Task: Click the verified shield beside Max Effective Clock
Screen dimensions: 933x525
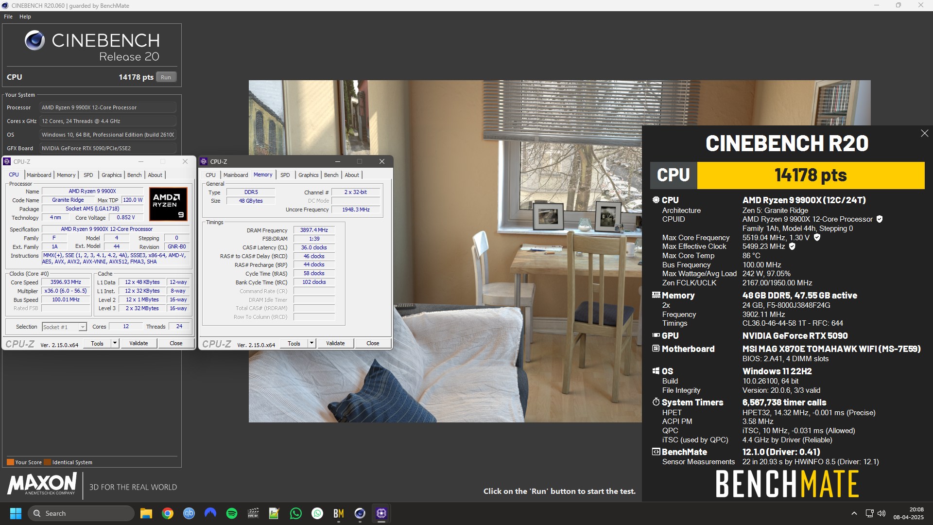Action: [792, 246]
